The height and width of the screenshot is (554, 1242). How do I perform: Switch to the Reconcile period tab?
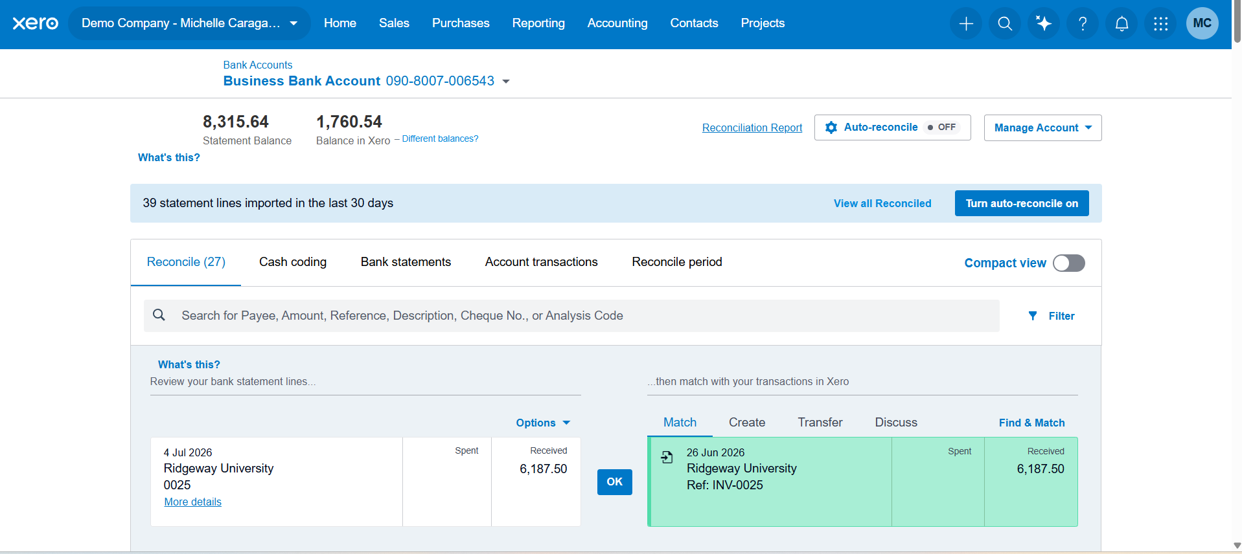point(677,262)
